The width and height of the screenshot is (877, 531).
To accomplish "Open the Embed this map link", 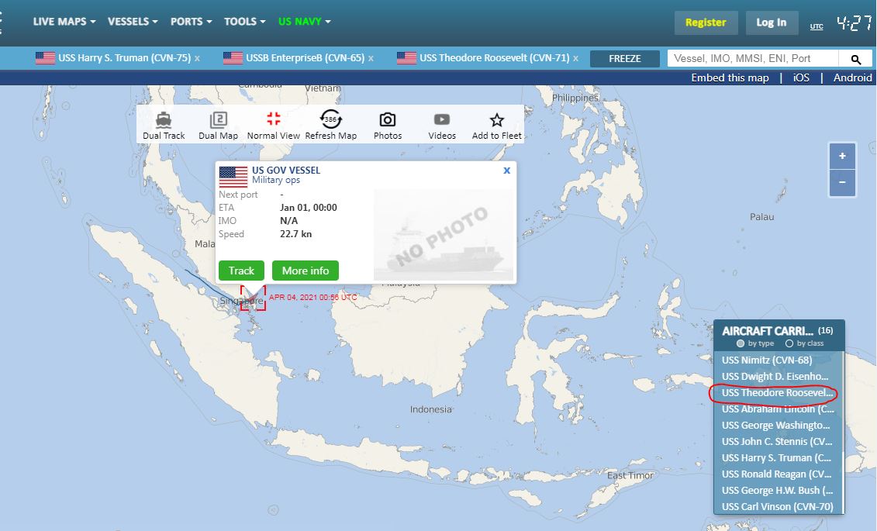I will click(730, 78).
